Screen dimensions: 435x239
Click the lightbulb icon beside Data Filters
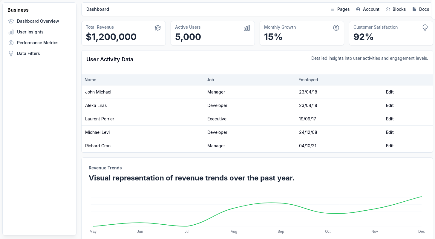[x=11, y=53]
